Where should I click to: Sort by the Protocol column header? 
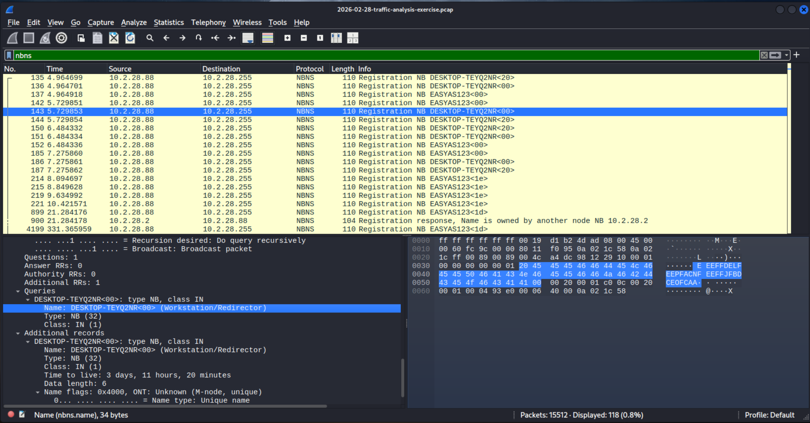click(312, 69)
